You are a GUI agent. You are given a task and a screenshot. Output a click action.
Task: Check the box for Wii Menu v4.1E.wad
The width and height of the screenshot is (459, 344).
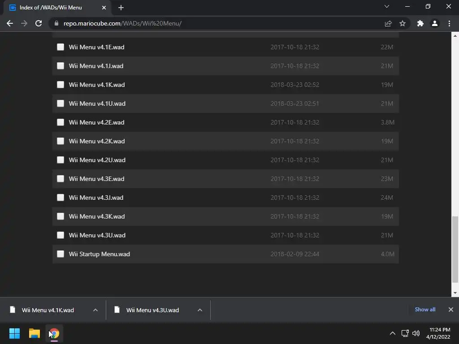pos(61,47)
